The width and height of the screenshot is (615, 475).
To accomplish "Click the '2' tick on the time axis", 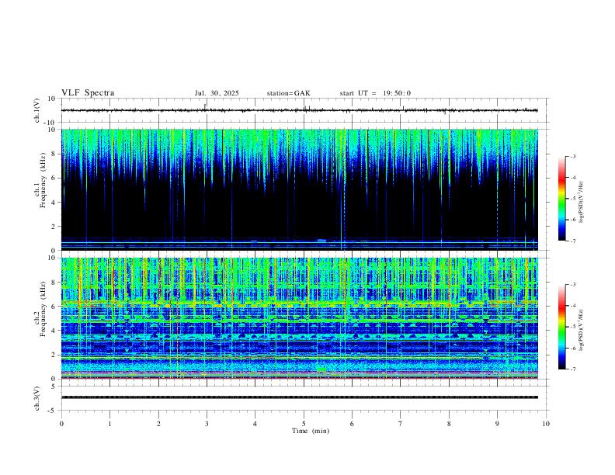I will point(158,424).
